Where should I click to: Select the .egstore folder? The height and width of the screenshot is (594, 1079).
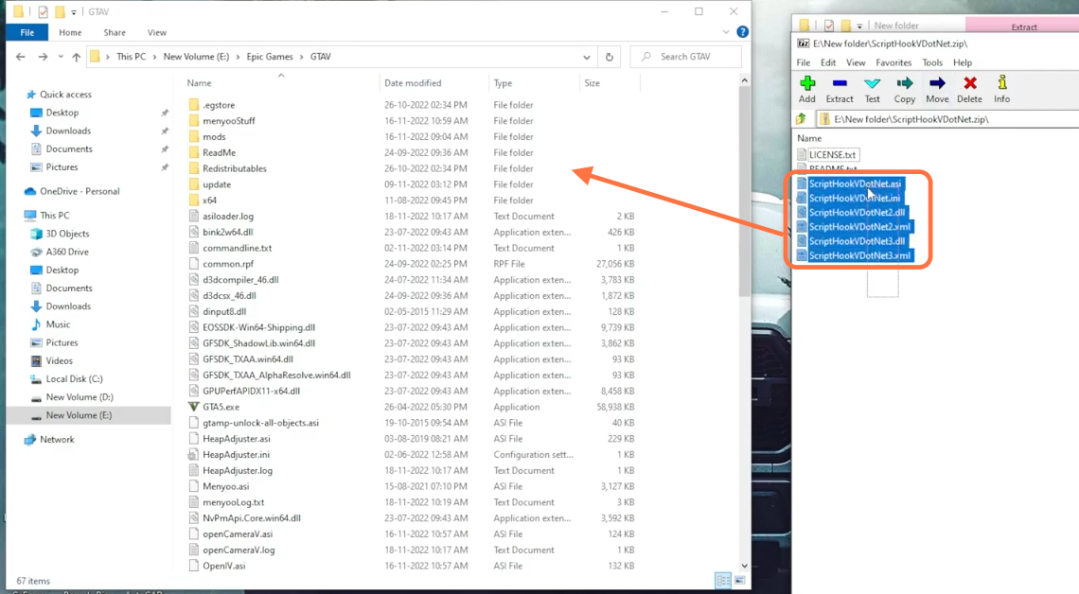point(219,105)
